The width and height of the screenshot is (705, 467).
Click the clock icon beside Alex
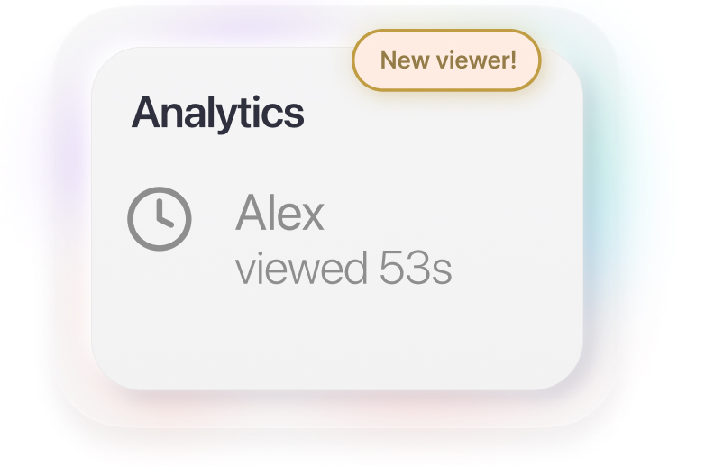pos(159,219)
